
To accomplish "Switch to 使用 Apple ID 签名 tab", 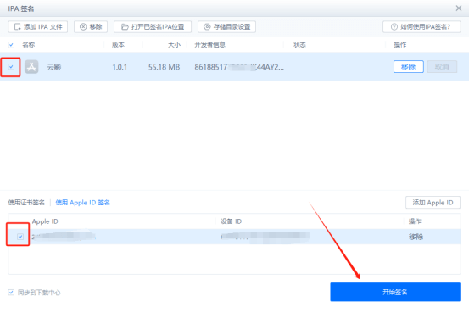I will pyautogui.click(x=83, y=203).
